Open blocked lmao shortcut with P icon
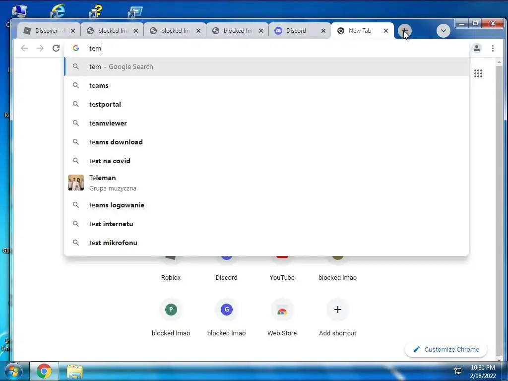 pos(171,317)
